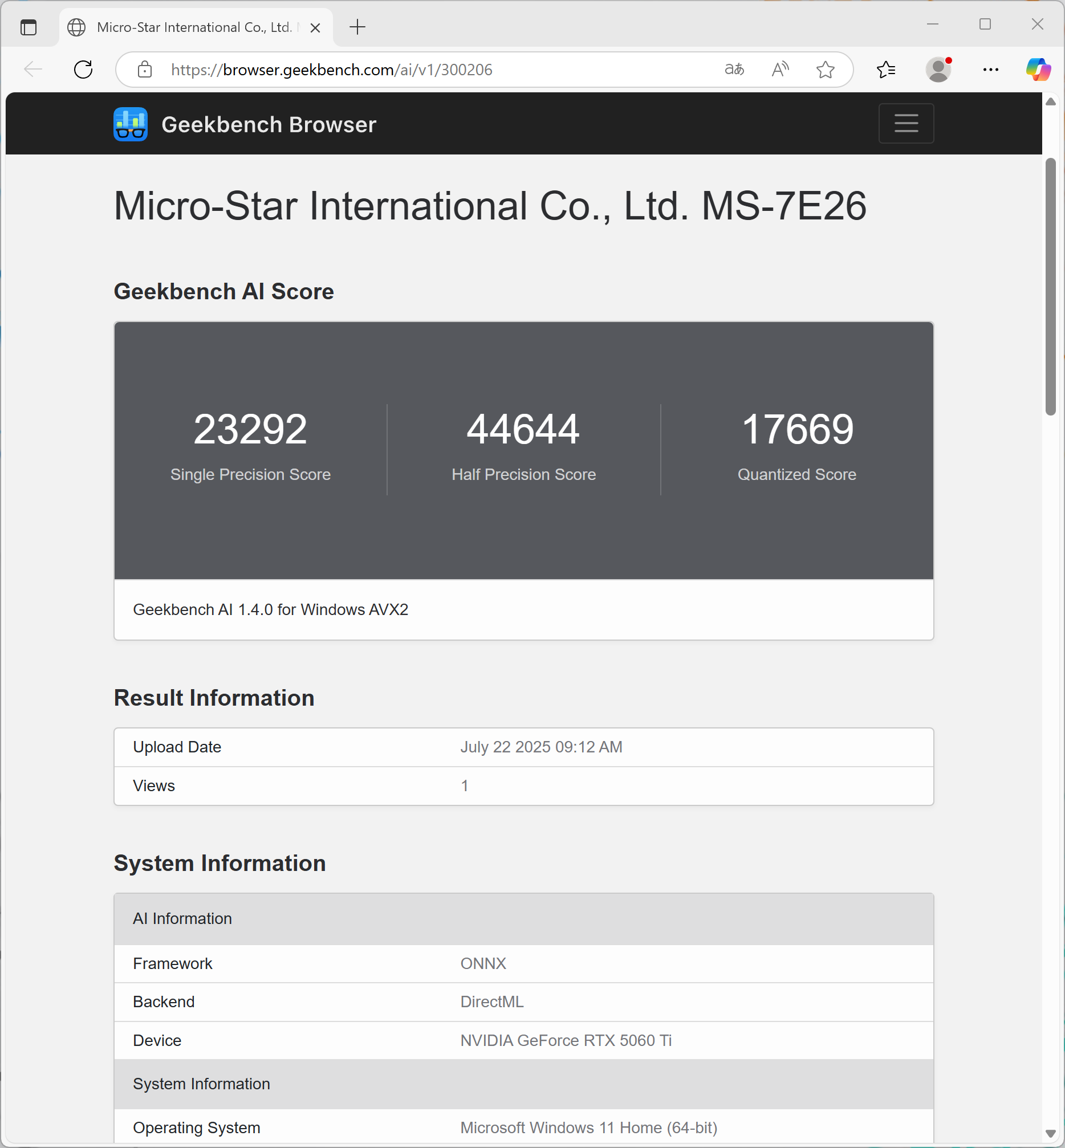Screen dimensions: 1065x1148
Task: Add this page to favorites
Action: (825, 70)
